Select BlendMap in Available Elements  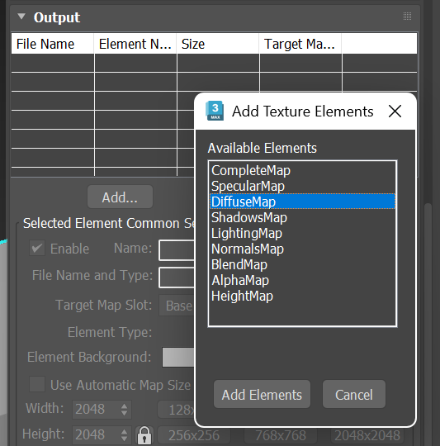pyautogui.click(x=302, y=264)
